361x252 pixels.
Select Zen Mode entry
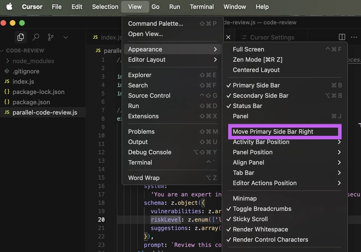(285, 60)
